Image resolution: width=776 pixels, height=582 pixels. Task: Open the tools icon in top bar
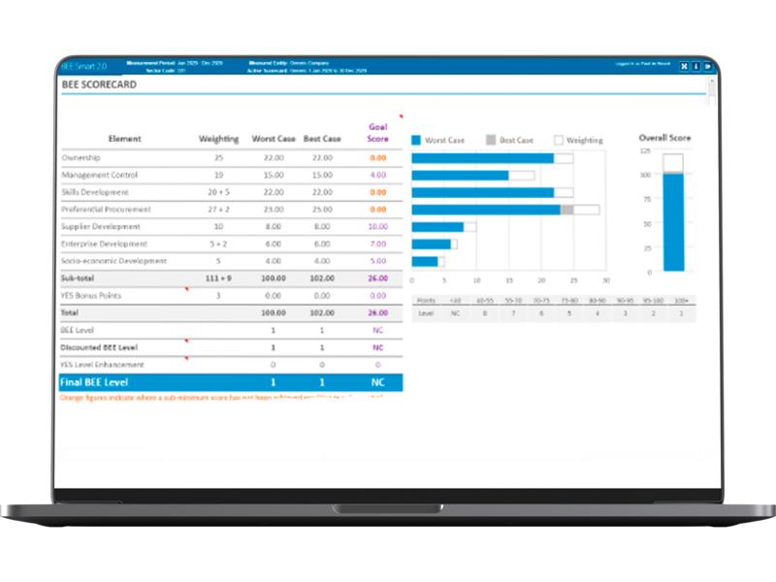(x=684, y=66)
